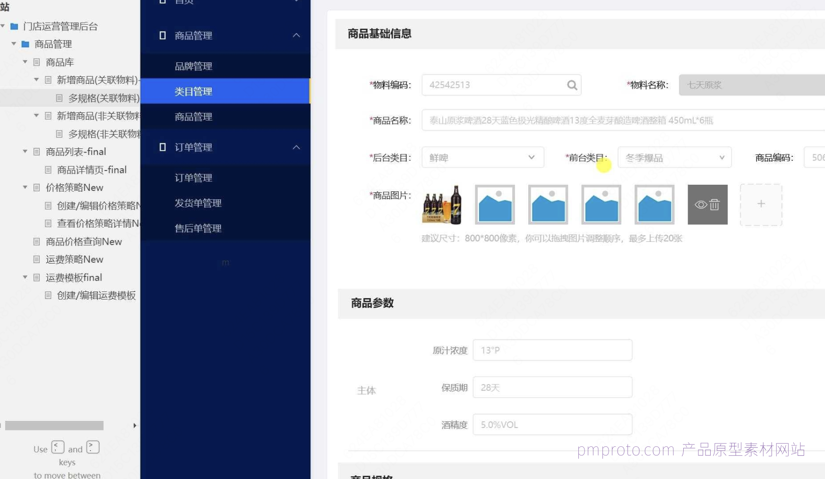The width and height of the screenshot is (825, 479).
Task: Collapse the 商品库 tree arrow
Action: pyautogui.click(x=25, y=62)
